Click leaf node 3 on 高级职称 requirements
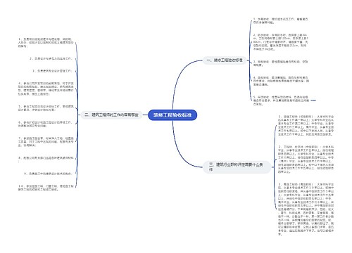The image size is (352, 253). 306,209
